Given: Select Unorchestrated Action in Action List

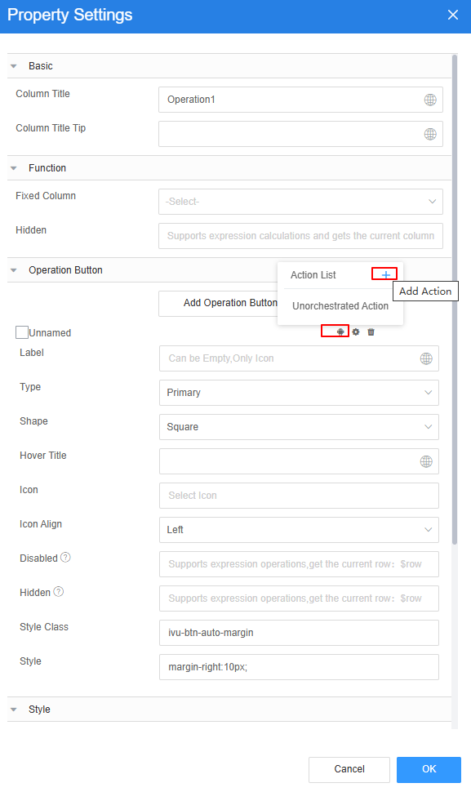Looking at the screenshot, I should coord(340,306).
